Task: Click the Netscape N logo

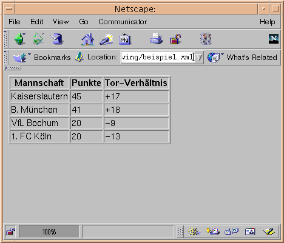Action: pyautogui.click(x=274, y=39)
